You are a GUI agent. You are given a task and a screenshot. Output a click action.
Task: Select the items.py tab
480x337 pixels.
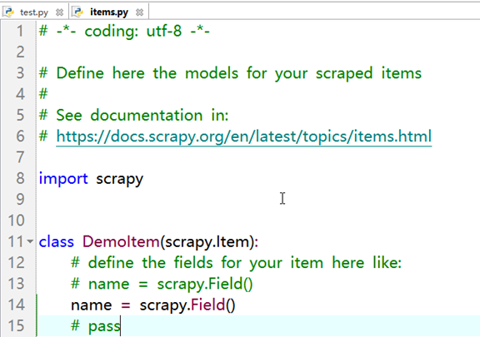[109, 12]
